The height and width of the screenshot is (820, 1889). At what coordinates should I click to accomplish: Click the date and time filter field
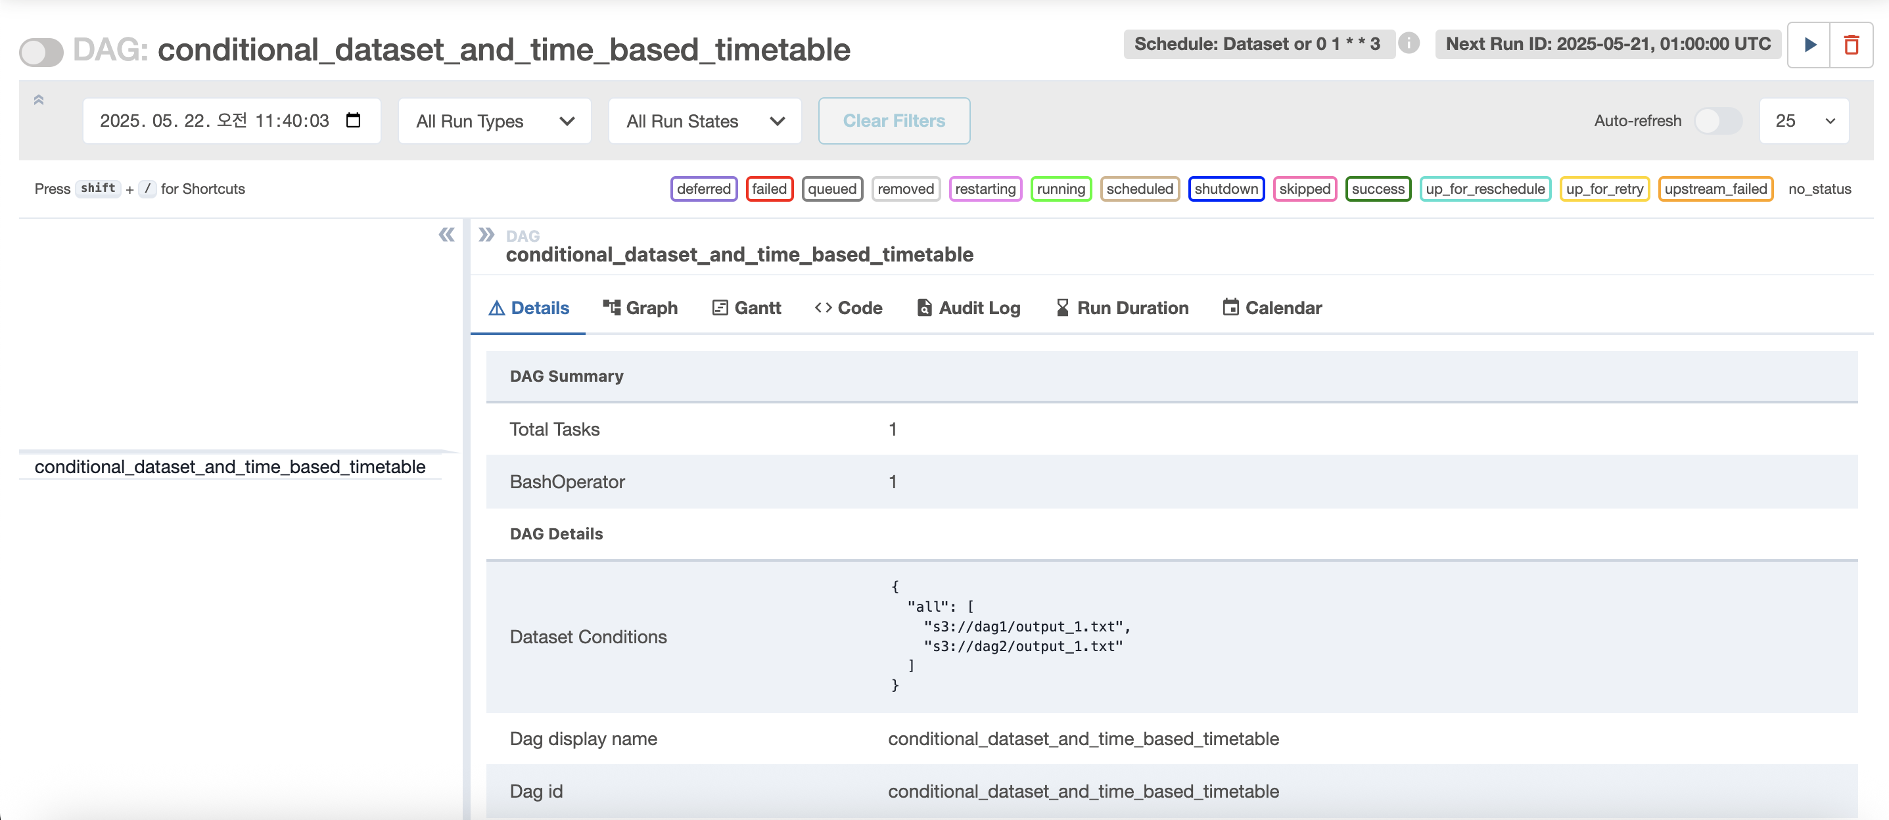(x=232, y=121)
